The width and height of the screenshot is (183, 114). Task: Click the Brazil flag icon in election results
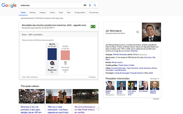tap(93, 27)
